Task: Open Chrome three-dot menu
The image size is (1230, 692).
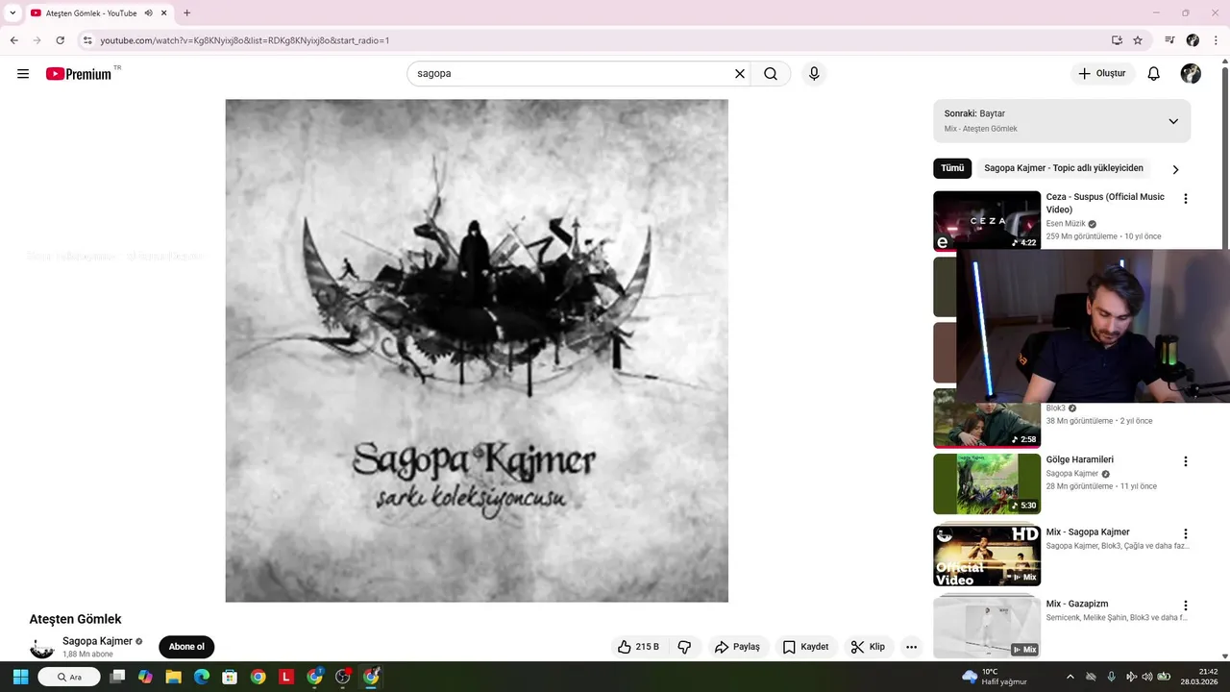Action: click(1216, 40)
